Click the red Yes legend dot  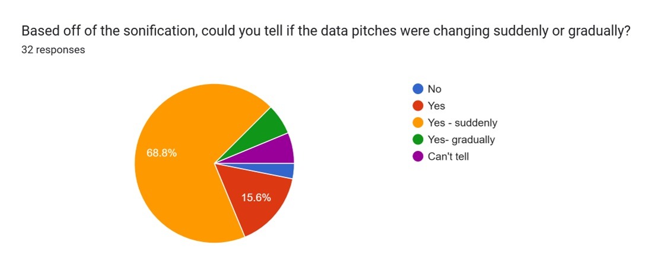[418, 106]
